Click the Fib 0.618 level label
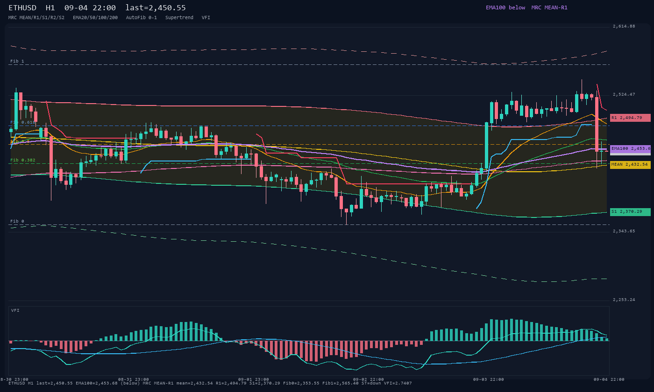The width and height of the screenshot is (654, 392). coord(23,122)
